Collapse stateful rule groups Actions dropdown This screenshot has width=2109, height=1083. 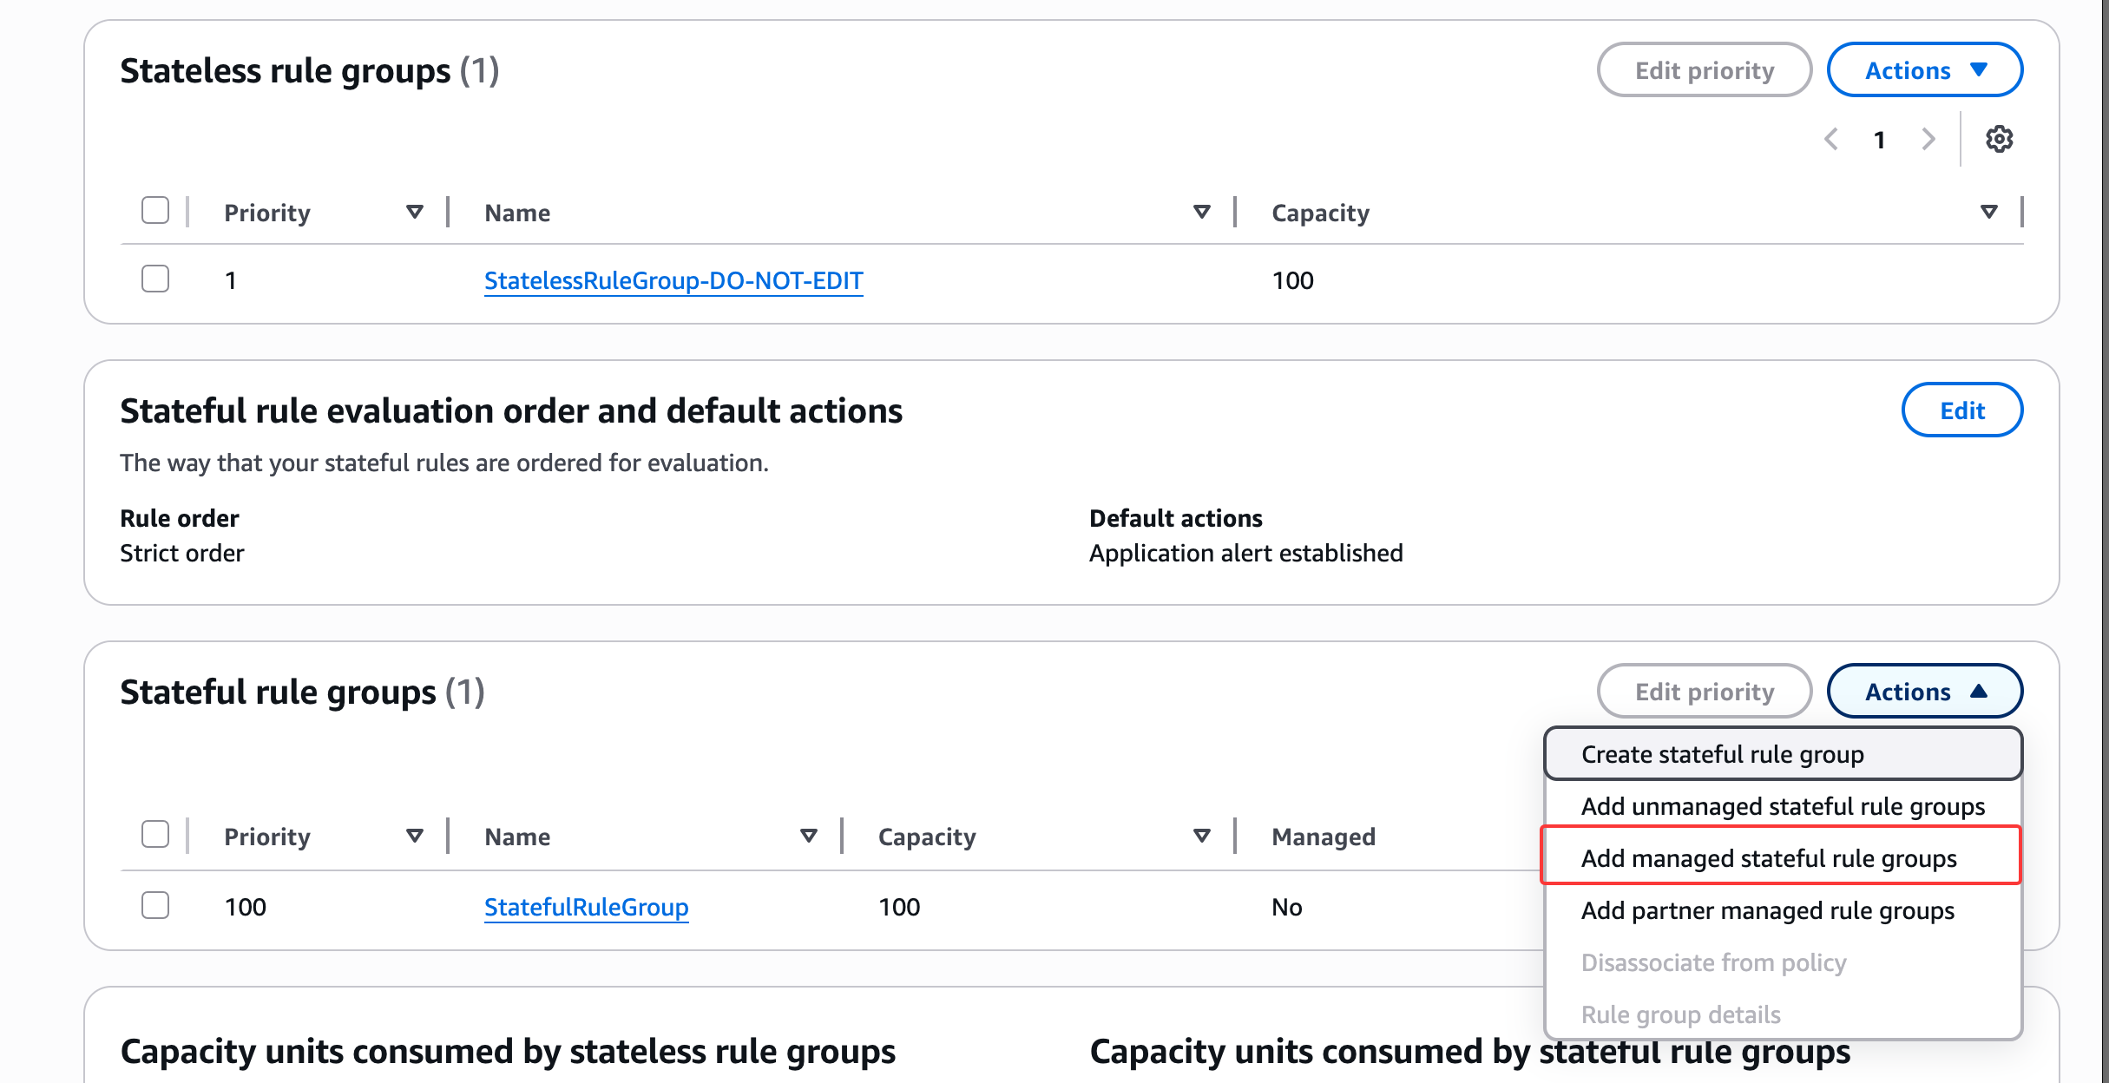1924,692
